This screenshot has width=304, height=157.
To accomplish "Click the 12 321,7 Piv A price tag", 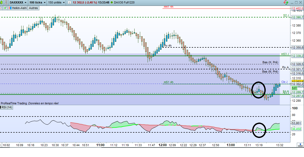I will pos(298,69).
